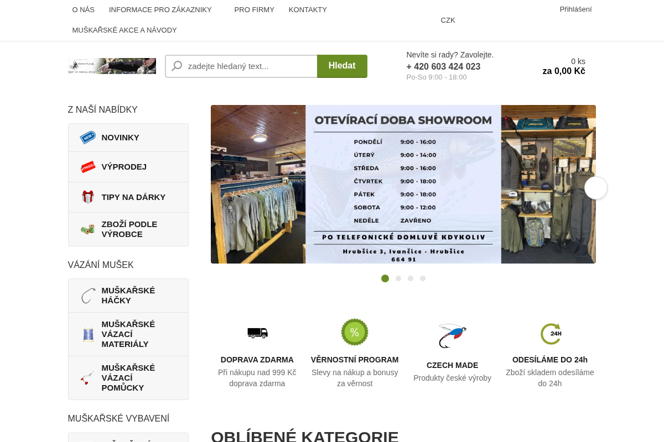Open INFORMACE PRO ZÁKAZNIKY menu
The image size is (664, 442).
click(x=160, y=10)
